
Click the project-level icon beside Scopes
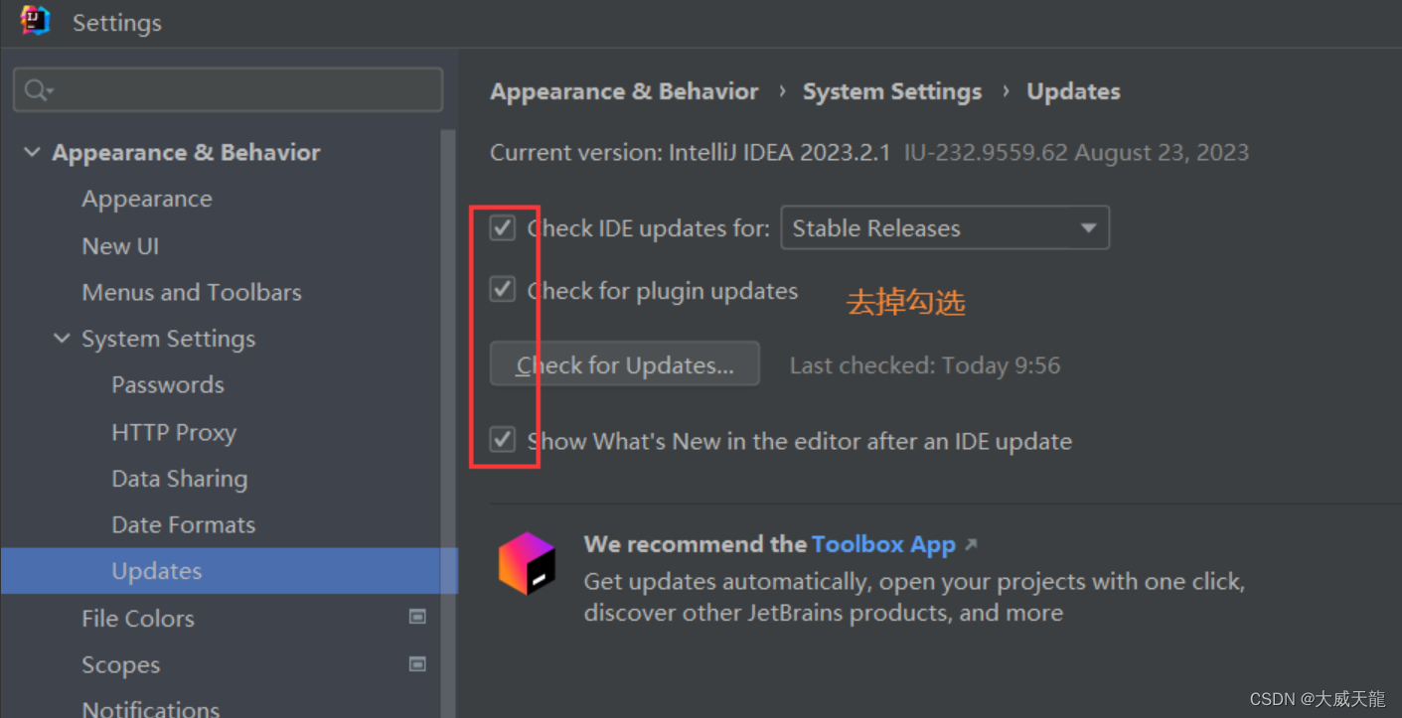point(418,664)
